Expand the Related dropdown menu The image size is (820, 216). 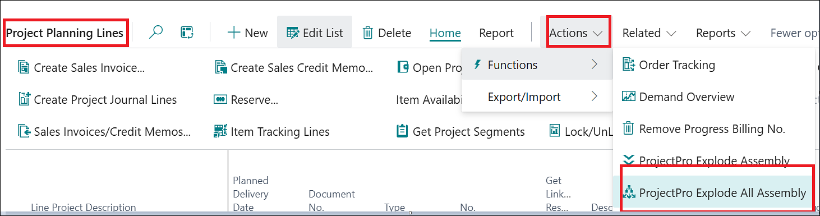click(x=649, y=33)
